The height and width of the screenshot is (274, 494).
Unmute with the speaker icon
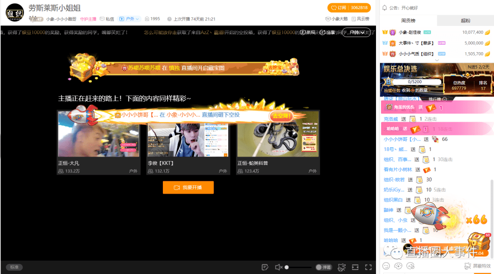(x=278, y=268)
